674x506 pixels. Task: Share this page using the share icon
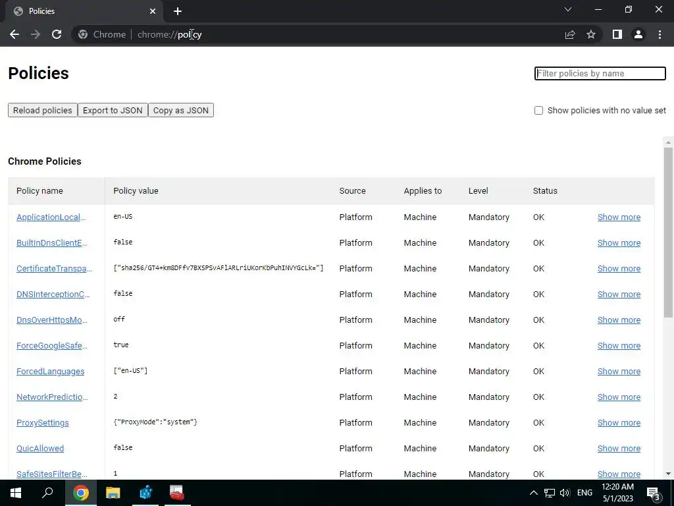tap(570, 34)
